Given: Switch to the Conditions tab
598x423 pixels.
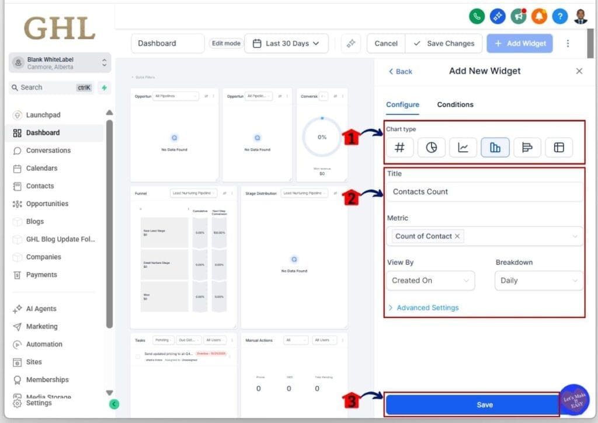Looking at the screenshot, I should [455, 104].
